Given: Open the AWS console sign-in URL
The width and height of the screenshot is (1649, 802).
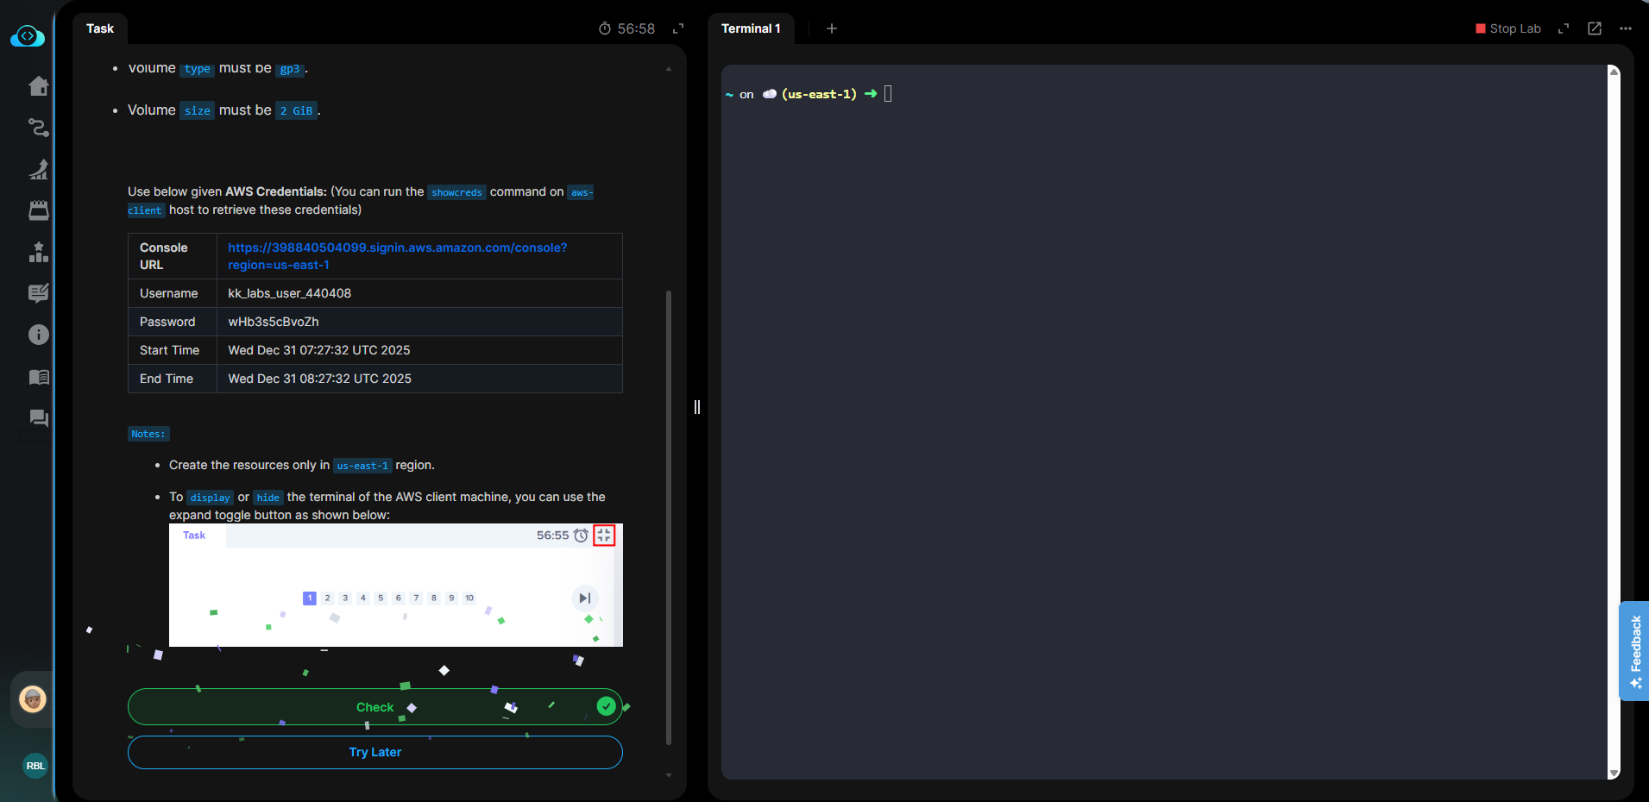Looking at the screenshot, I should [x=398, y=256].
